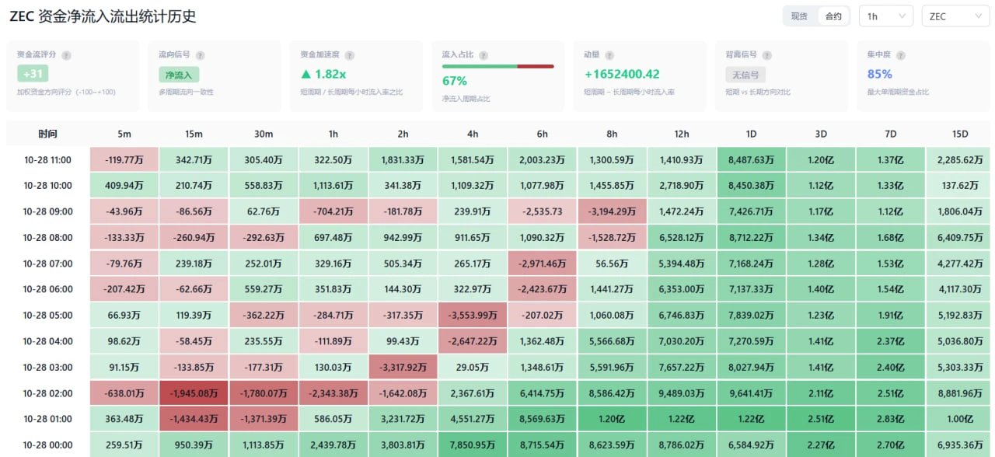
Task: Click the 10-28 05:00 time row label
Action: coord(47,315)
